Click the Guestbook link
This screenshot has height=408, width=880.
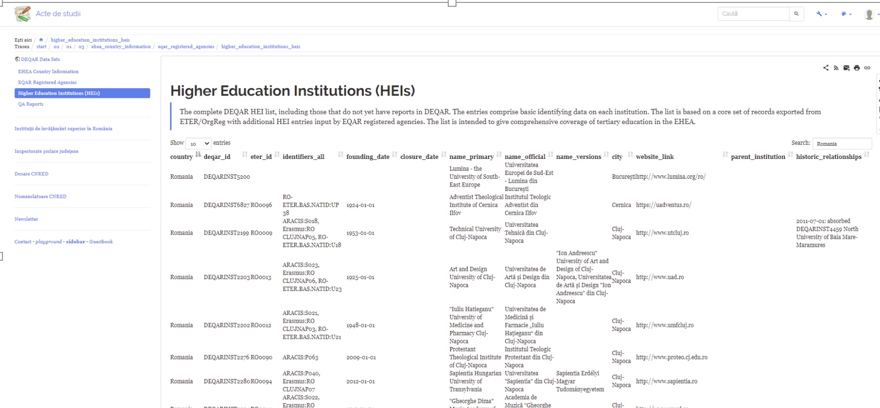(x=101, y=241)
